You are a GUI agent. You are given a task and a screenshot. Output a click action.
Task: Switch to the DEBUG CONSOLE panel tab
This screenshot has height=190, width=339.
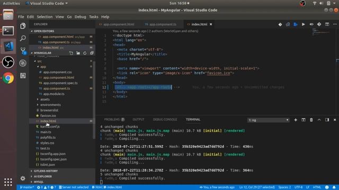[x=165, y=120]
